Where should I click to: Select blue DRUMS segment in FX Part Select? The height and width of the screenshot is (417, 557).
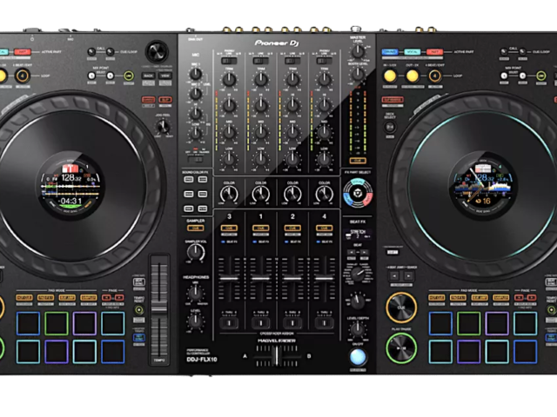(x=347, y=200)
